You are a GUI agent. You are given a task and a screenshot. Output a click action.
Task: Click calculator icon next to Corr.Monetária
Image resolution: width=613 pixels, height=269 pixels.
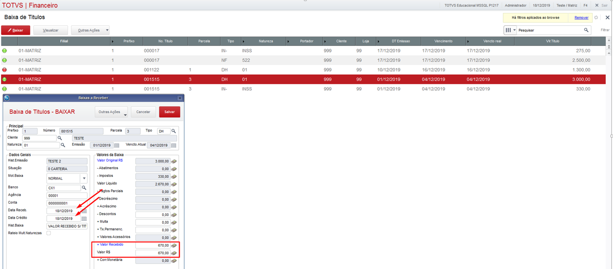pyautogui.click(x=174, y=261)
